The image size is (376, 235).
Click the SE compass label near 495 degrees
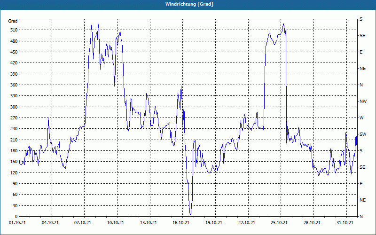pos(362,36)
